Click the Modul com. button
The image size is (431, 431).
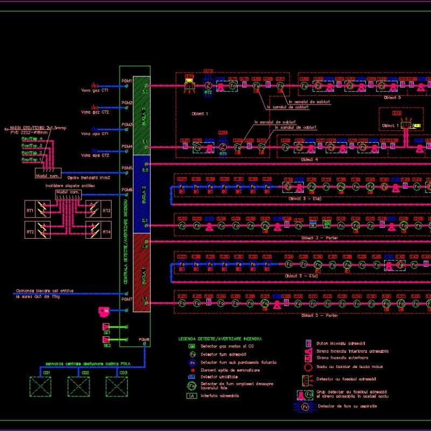click(48, 176)
